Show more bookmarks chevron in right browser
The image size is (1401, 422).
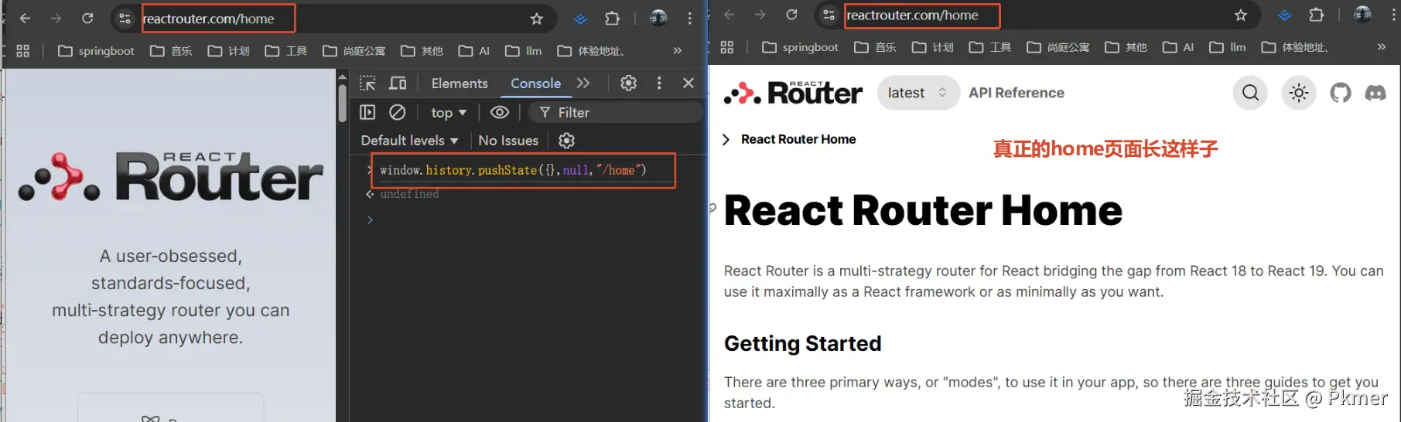(1382, 47)
